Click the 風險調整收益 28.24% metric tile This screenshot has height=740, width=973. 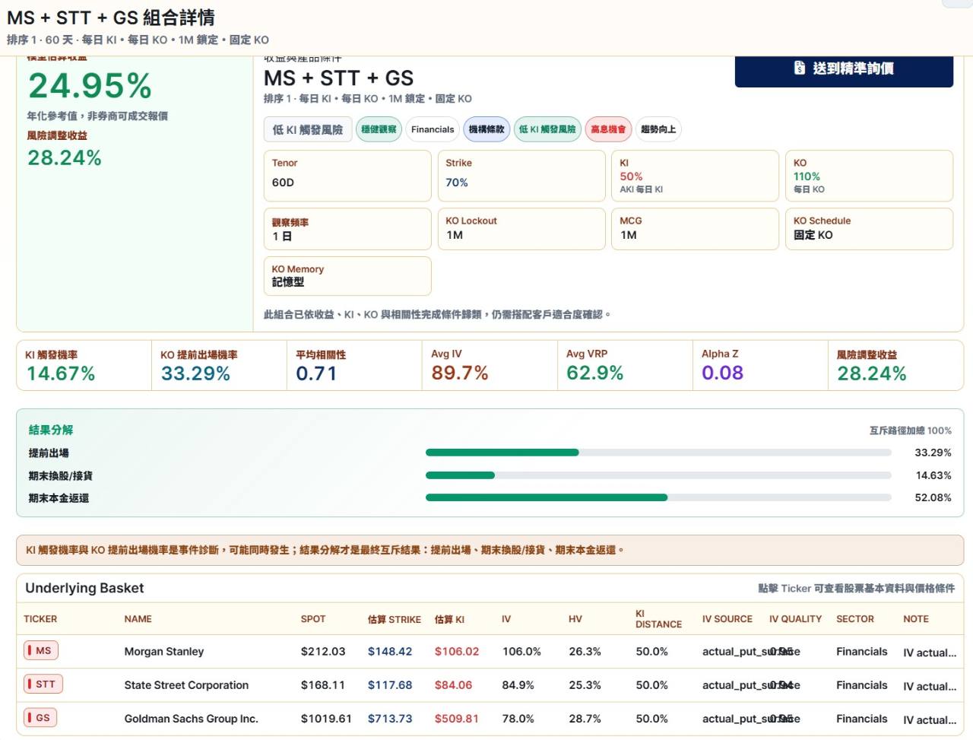tap(895, 365)
